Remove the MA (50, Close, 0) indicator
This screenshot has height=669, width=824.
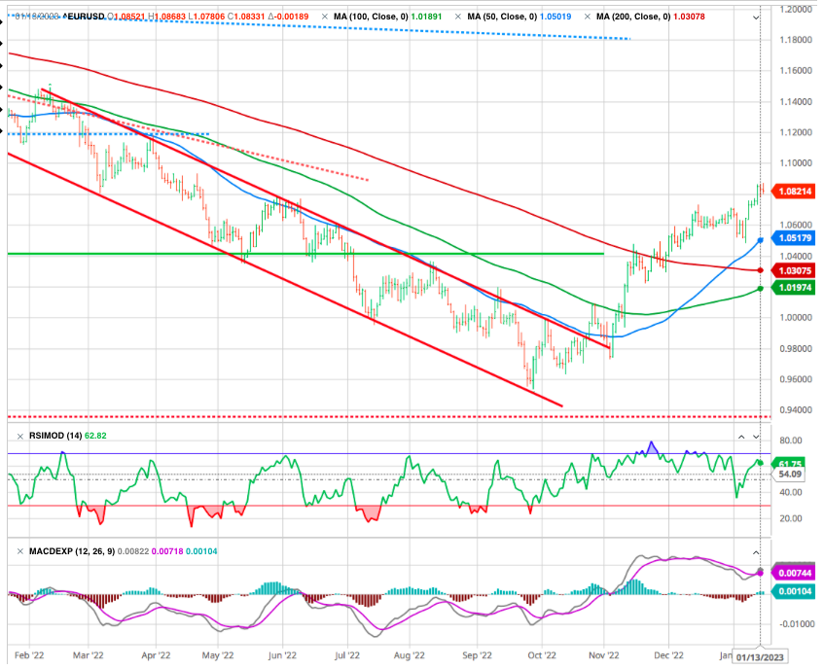[458, 17]
